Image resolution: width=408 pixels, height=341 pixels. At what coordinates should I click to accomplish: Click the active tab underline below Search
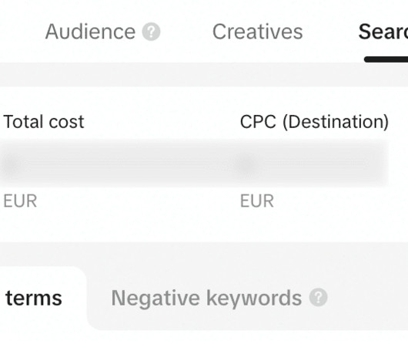pyautogui.click(x=386, y=59)
